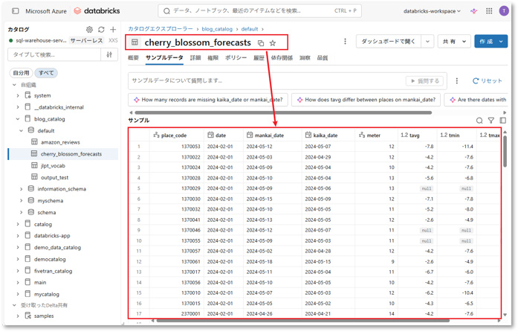Click the sample table vertical scrollbar
518x332 pixels.
[x=505, y=152]
